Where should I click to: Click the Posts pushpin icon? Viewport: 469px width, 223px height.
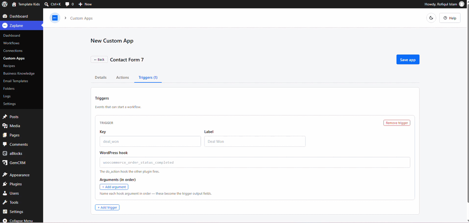(x=5, y=117)
